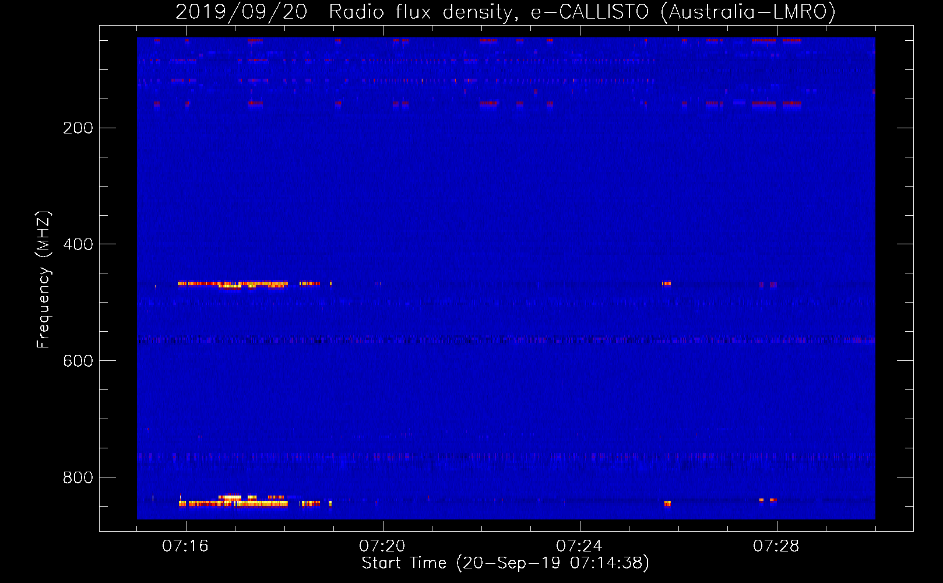The width and height of the screenshot is (943, 583).
Task: Click the x-axis label 'Start Time (20-Sep-19 07:14:38)'
Action: click(x=505, y=563)
